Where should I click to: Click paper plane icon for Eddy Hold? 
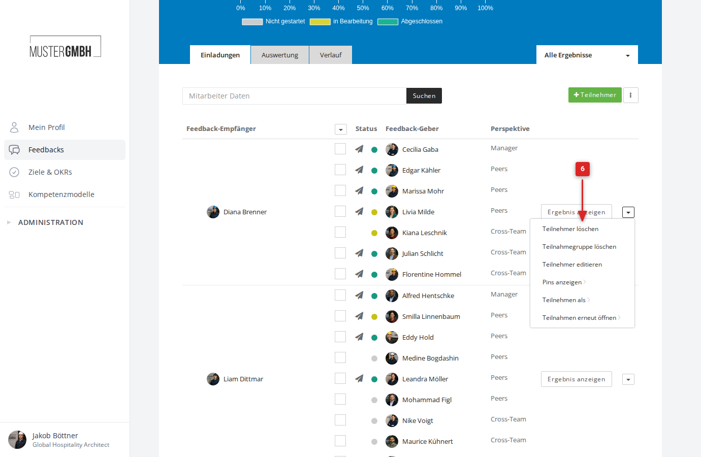point(359,337)
